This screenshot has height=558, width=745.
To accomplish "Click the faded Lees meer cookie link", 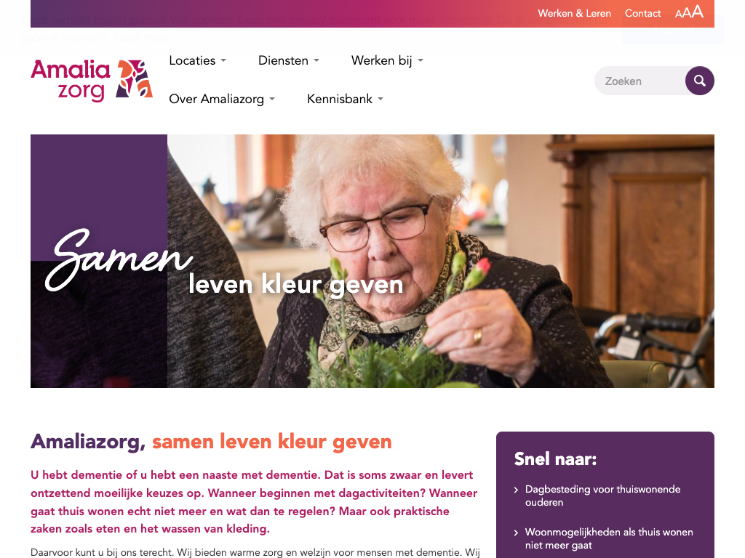I will point(143,38).
